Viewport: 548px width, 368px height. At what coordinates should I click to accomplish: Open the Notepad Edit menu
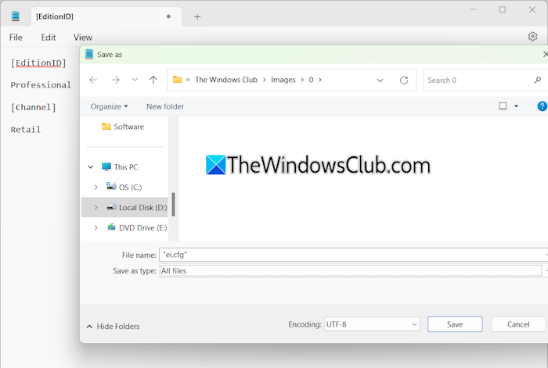49,38
